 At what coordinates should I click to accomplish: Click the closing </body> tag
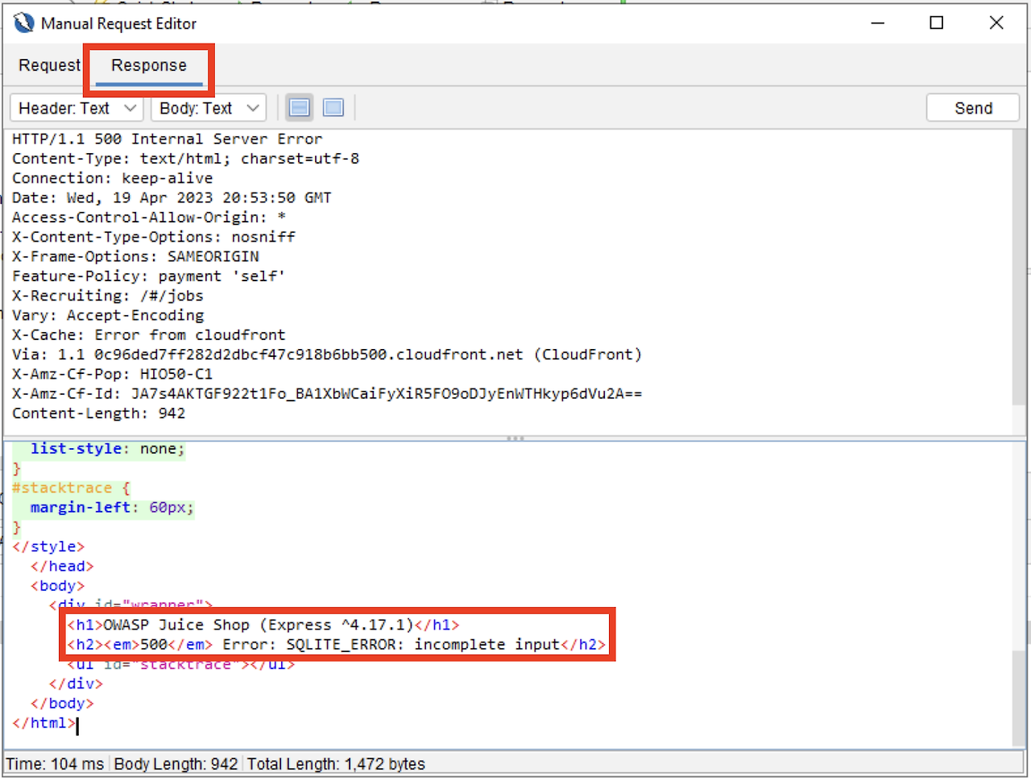coord(62,703)
